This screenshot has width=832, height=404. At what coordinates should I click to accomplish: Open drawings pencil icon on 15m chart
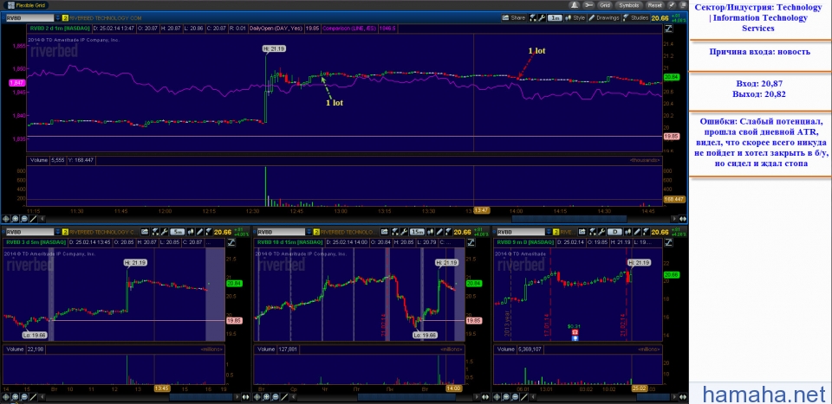[x=440, y=232]
